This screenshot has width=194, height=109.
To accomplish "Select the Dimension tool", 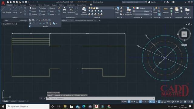I will pyautogui.click(x=71, y=10).
